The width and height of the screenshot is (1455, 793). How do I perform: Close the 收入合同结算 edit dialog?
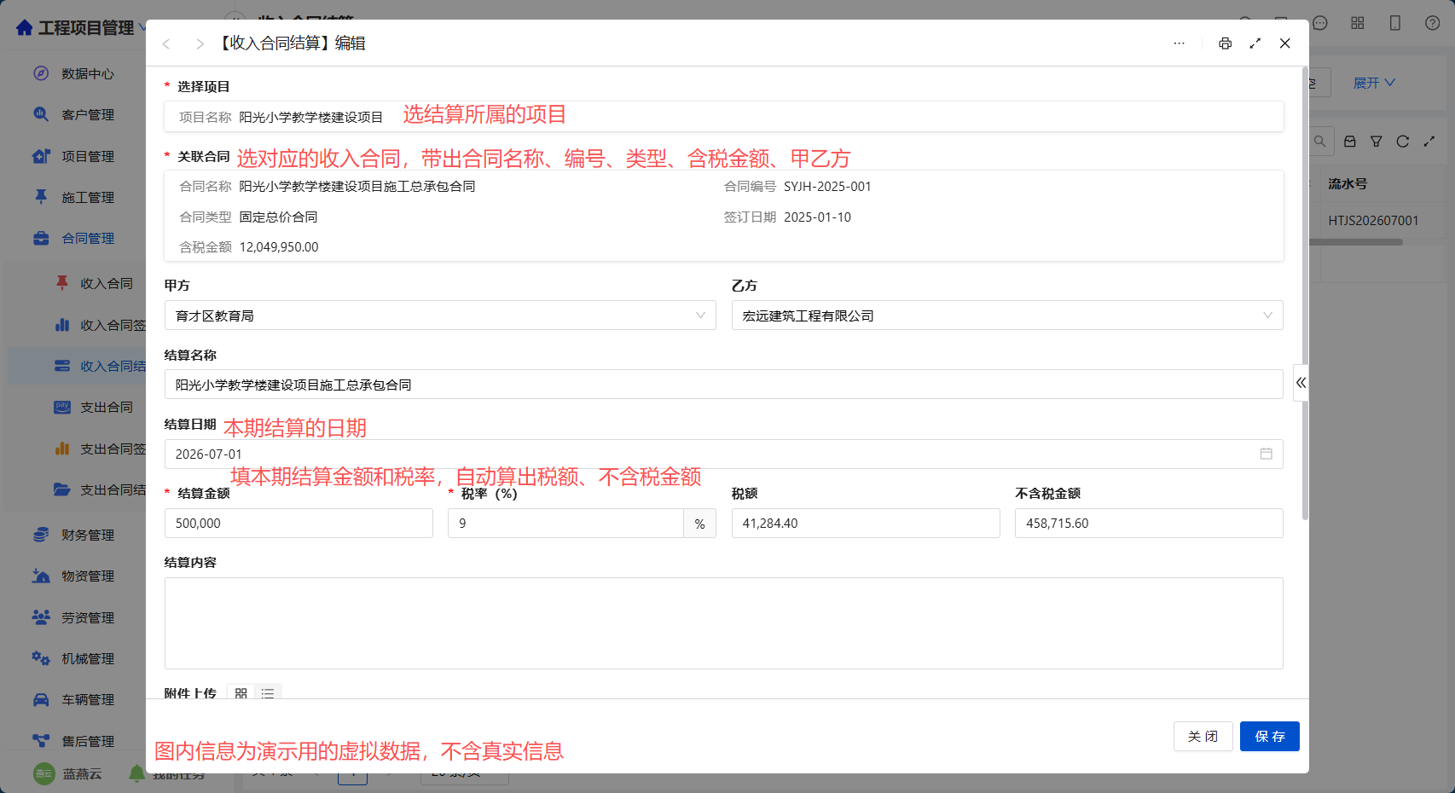tap(1284, 43)
